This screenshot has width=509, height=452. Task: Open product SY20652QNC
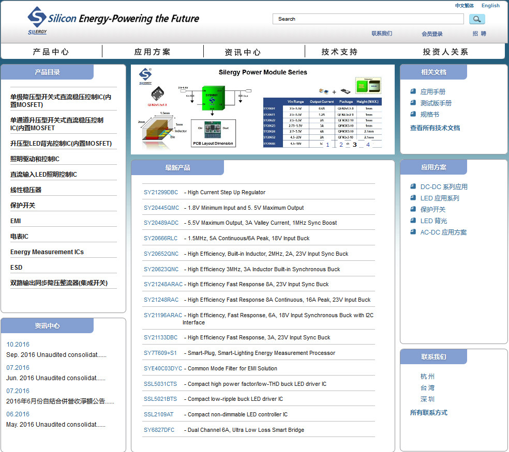161,254
